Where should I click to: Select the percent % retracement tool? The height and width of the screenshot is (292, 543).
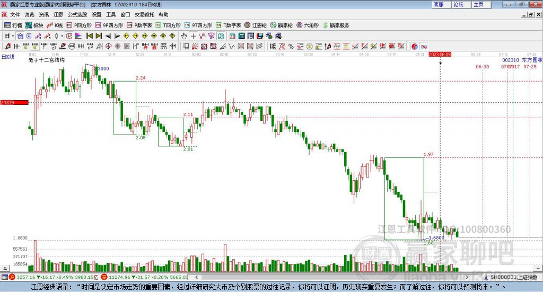[x=291, y=46]
